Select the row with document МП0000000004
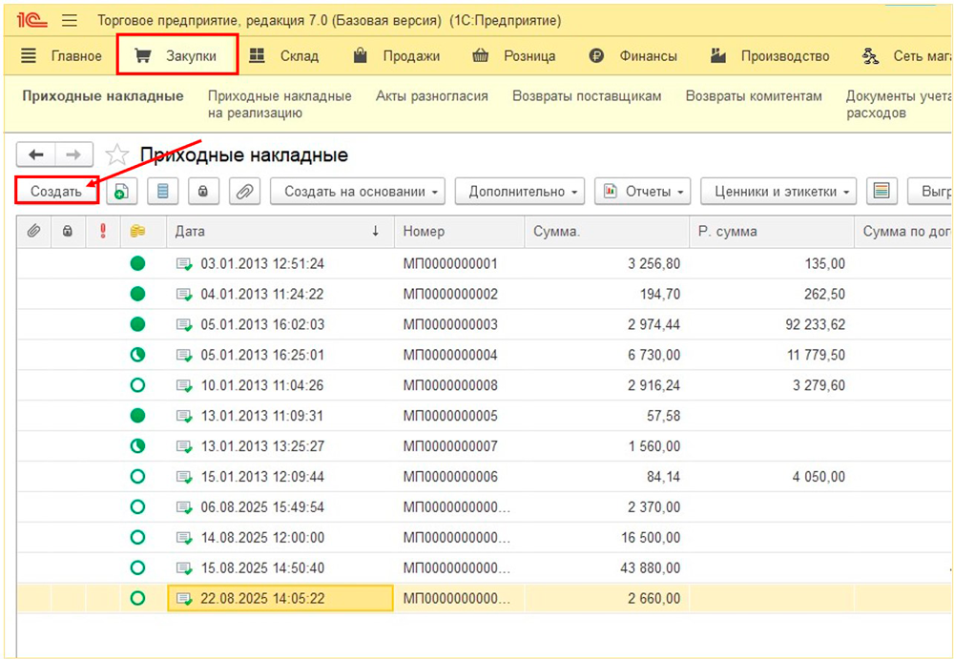Image resolution: width=954 pixels, height=659 pixels. tap(449, 355)
